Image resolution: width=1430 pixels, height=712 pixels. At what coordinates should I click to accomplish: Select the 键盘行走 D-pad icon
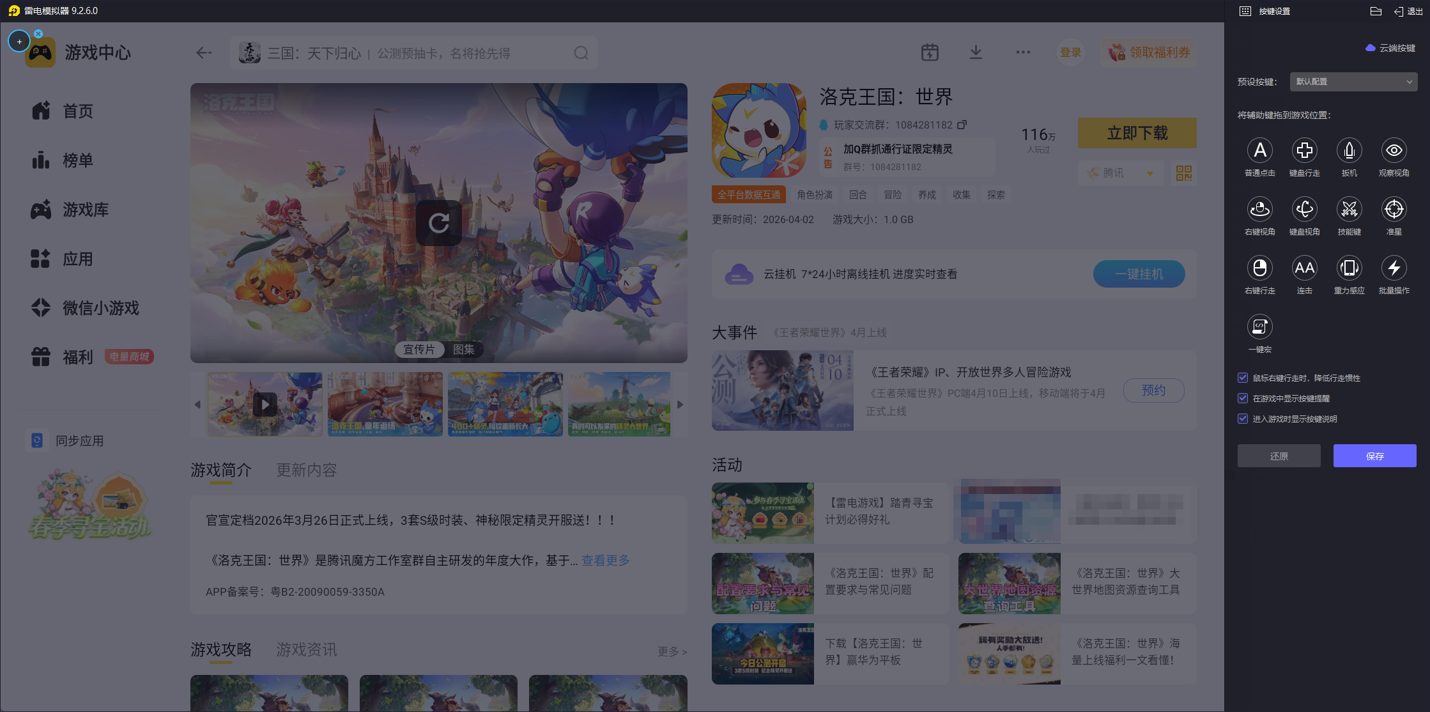(1304, 151)
